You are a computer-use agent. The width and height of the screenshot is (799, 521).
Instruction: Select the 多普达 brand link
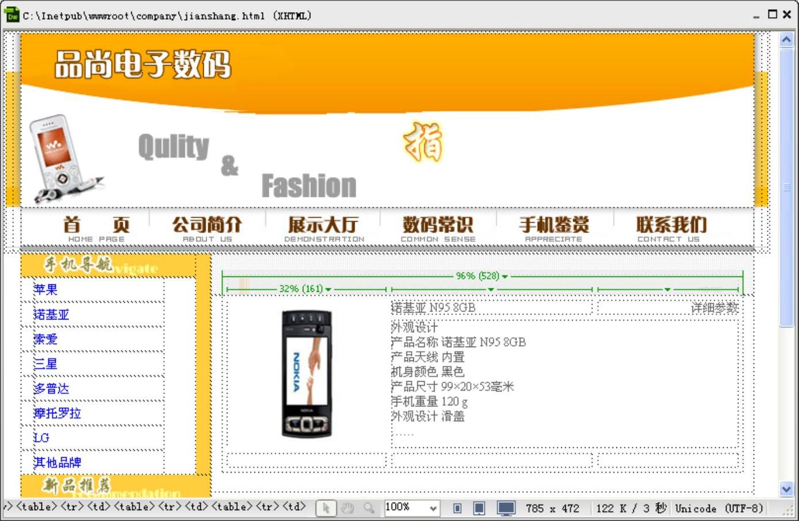[x=51, y=389]
